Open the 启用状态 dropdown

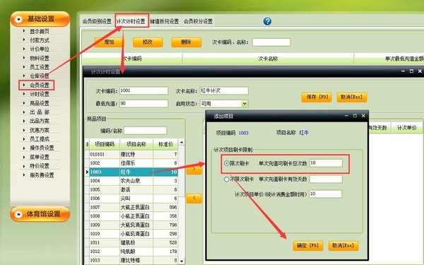click(245, 104)
